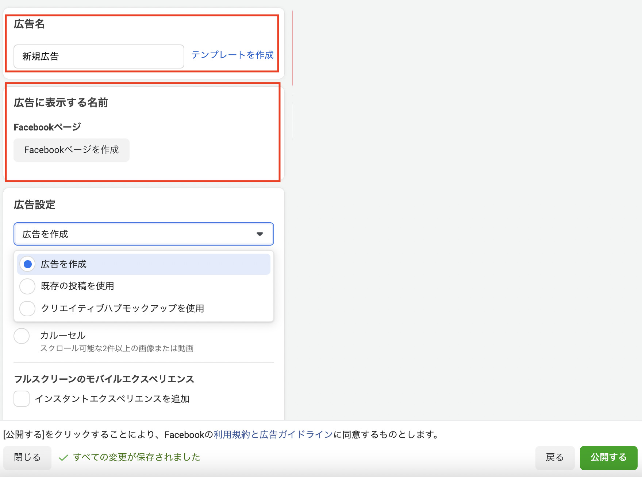642x477 pixels.
Task: Click the green 公開する button
Action: 608,458
